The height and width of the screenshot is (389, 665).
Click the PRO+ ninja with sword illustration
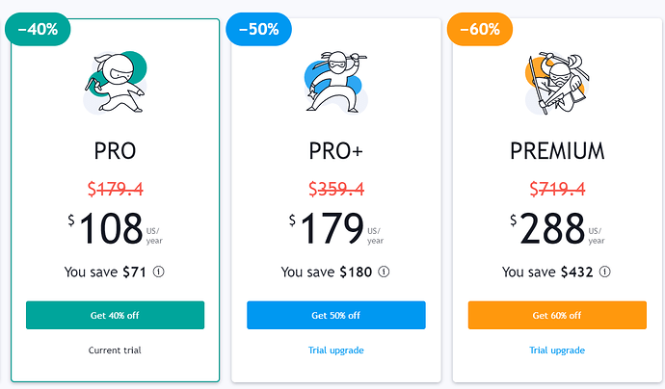pyautogui.click(x=336, y=82)
